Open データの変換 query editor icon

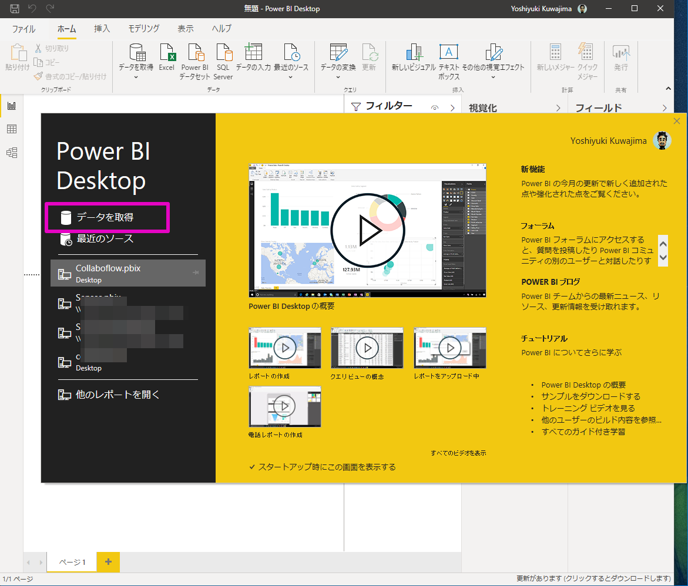338,52
